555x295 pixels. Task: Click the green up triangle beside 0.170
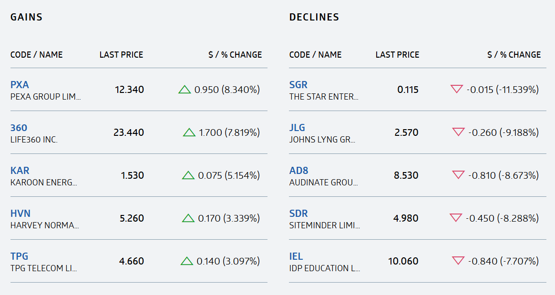(x=188, y=218)
